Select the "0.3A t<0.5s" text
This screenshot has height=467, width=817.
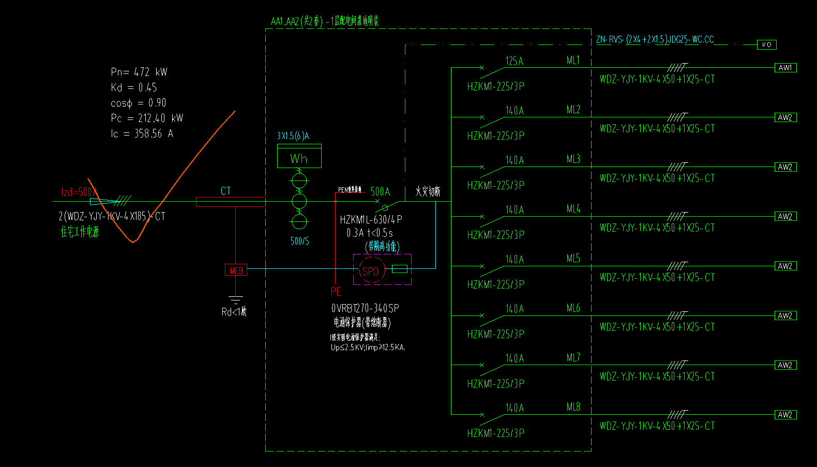tap(370, 233)
